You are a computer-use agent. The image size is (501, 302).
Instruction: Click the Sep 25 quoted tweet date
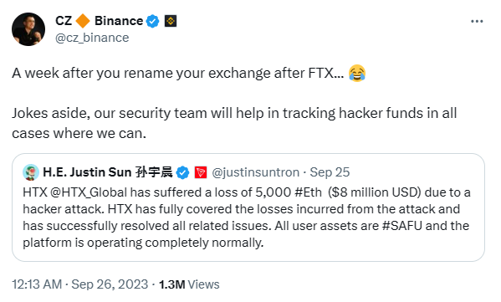tap(330, 172)
